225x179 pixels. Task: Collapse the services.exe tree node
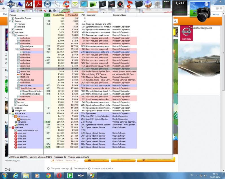(x=13, y=35)
